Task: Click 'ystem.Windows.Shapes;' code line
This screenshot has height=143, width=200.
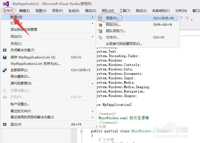Action: (x=117, y=96)
